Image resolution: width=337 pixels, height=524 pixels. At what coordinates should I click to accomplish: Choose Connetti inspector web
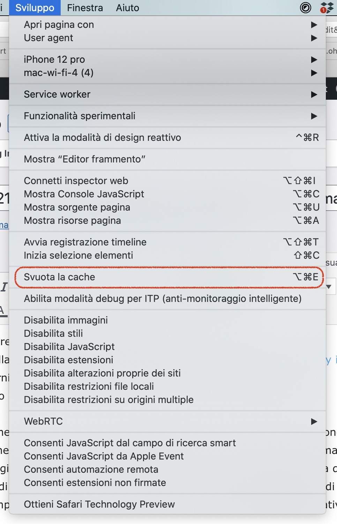[76, 181]
